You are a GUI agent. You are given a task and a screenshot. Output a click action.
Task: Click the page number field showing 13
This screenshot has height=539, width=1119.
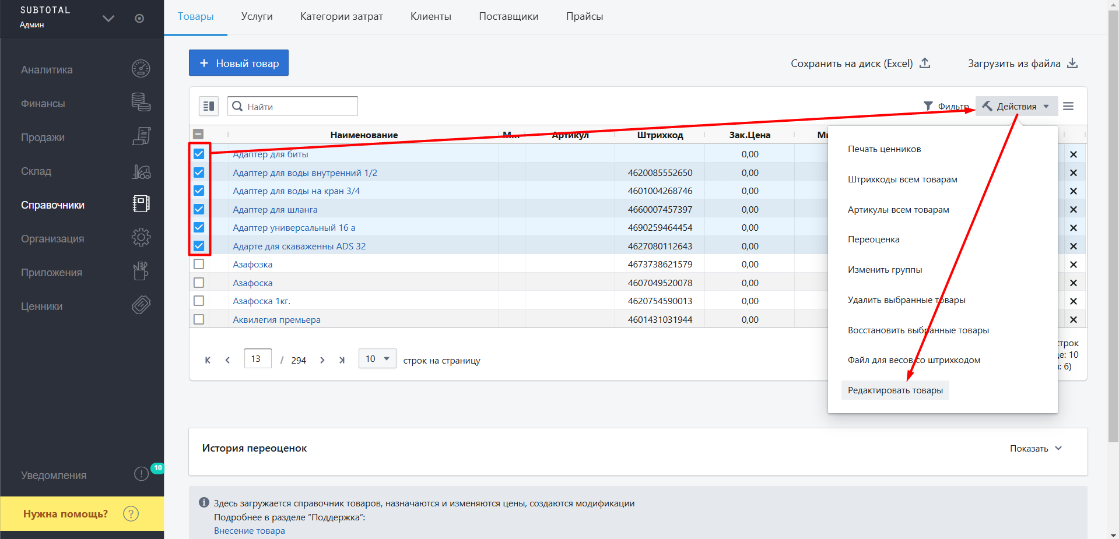pyautogui.click(x=258, y=358)
